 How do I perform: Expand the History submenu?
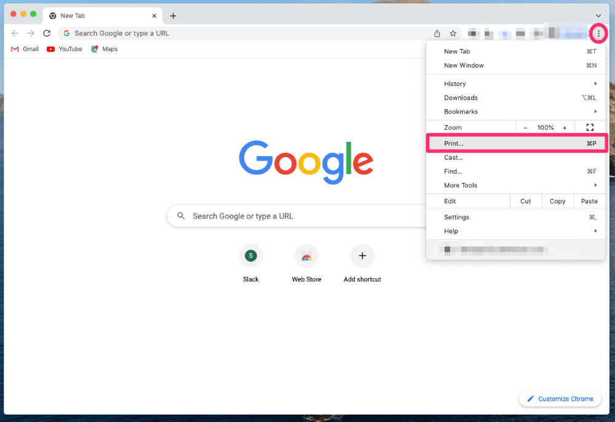point(515,84)
